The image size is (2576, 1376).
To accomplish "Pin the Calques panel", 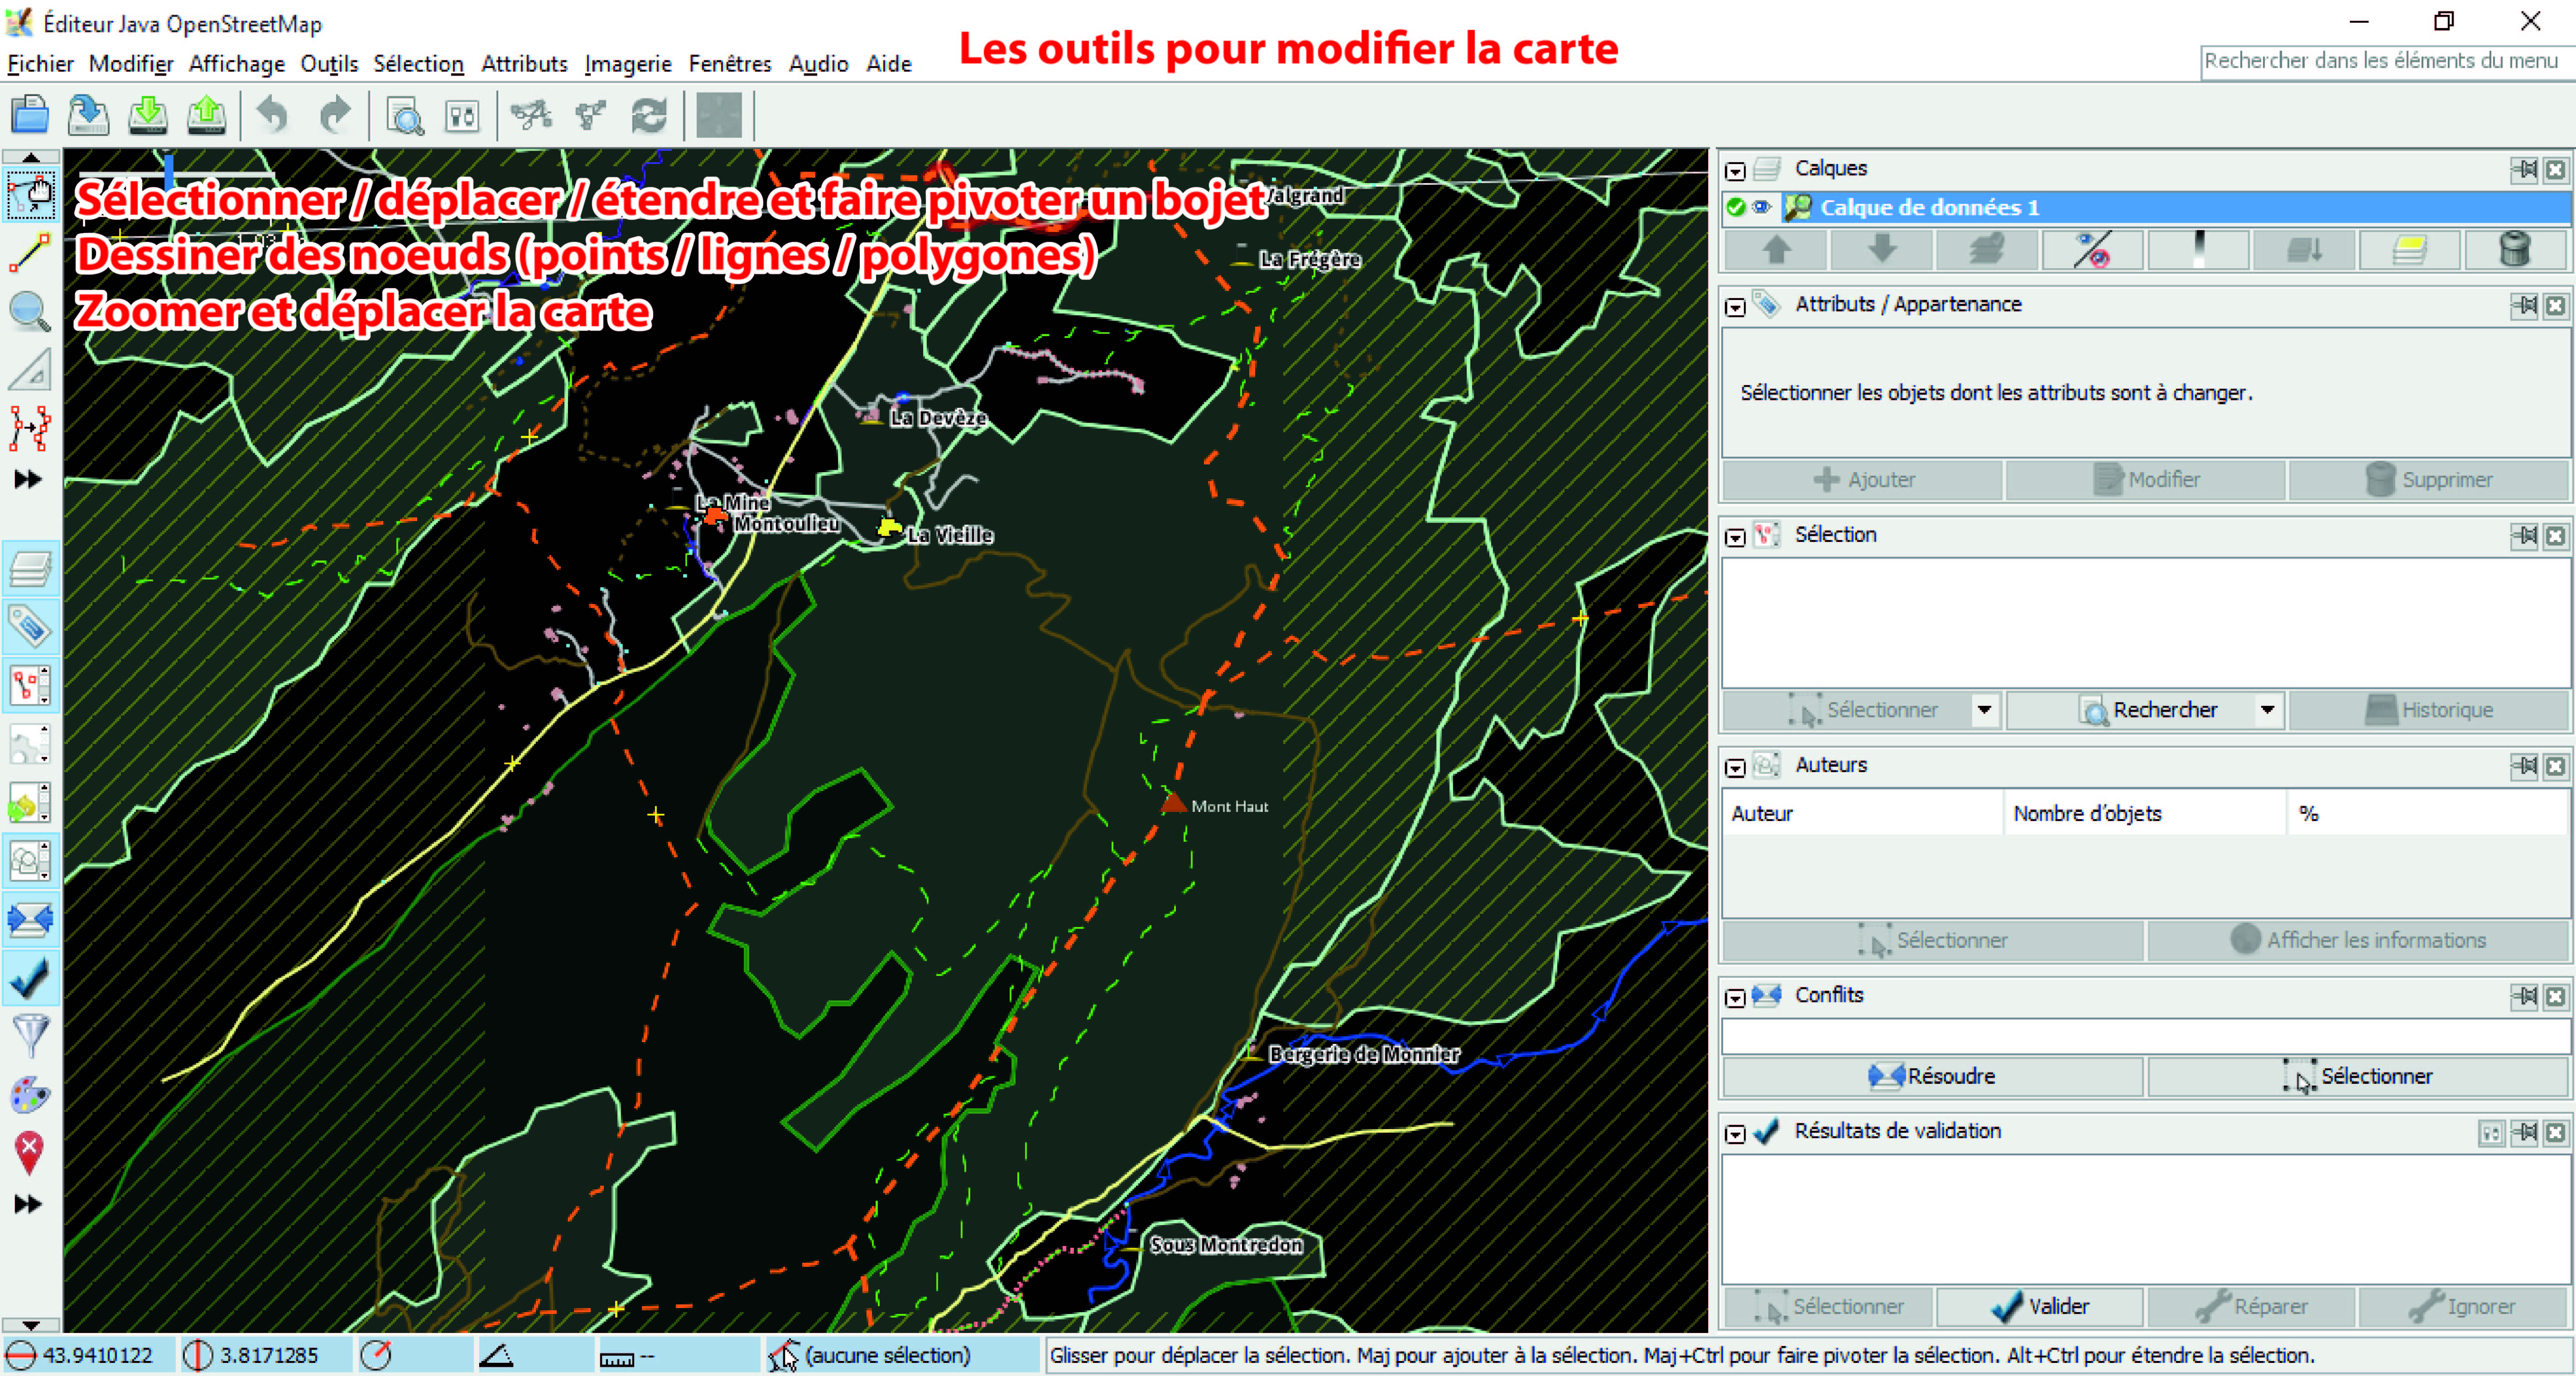I will click(2524, 169).
